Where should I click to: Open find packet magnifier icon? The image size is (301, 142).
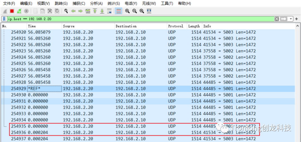click(x=66, y=11)
